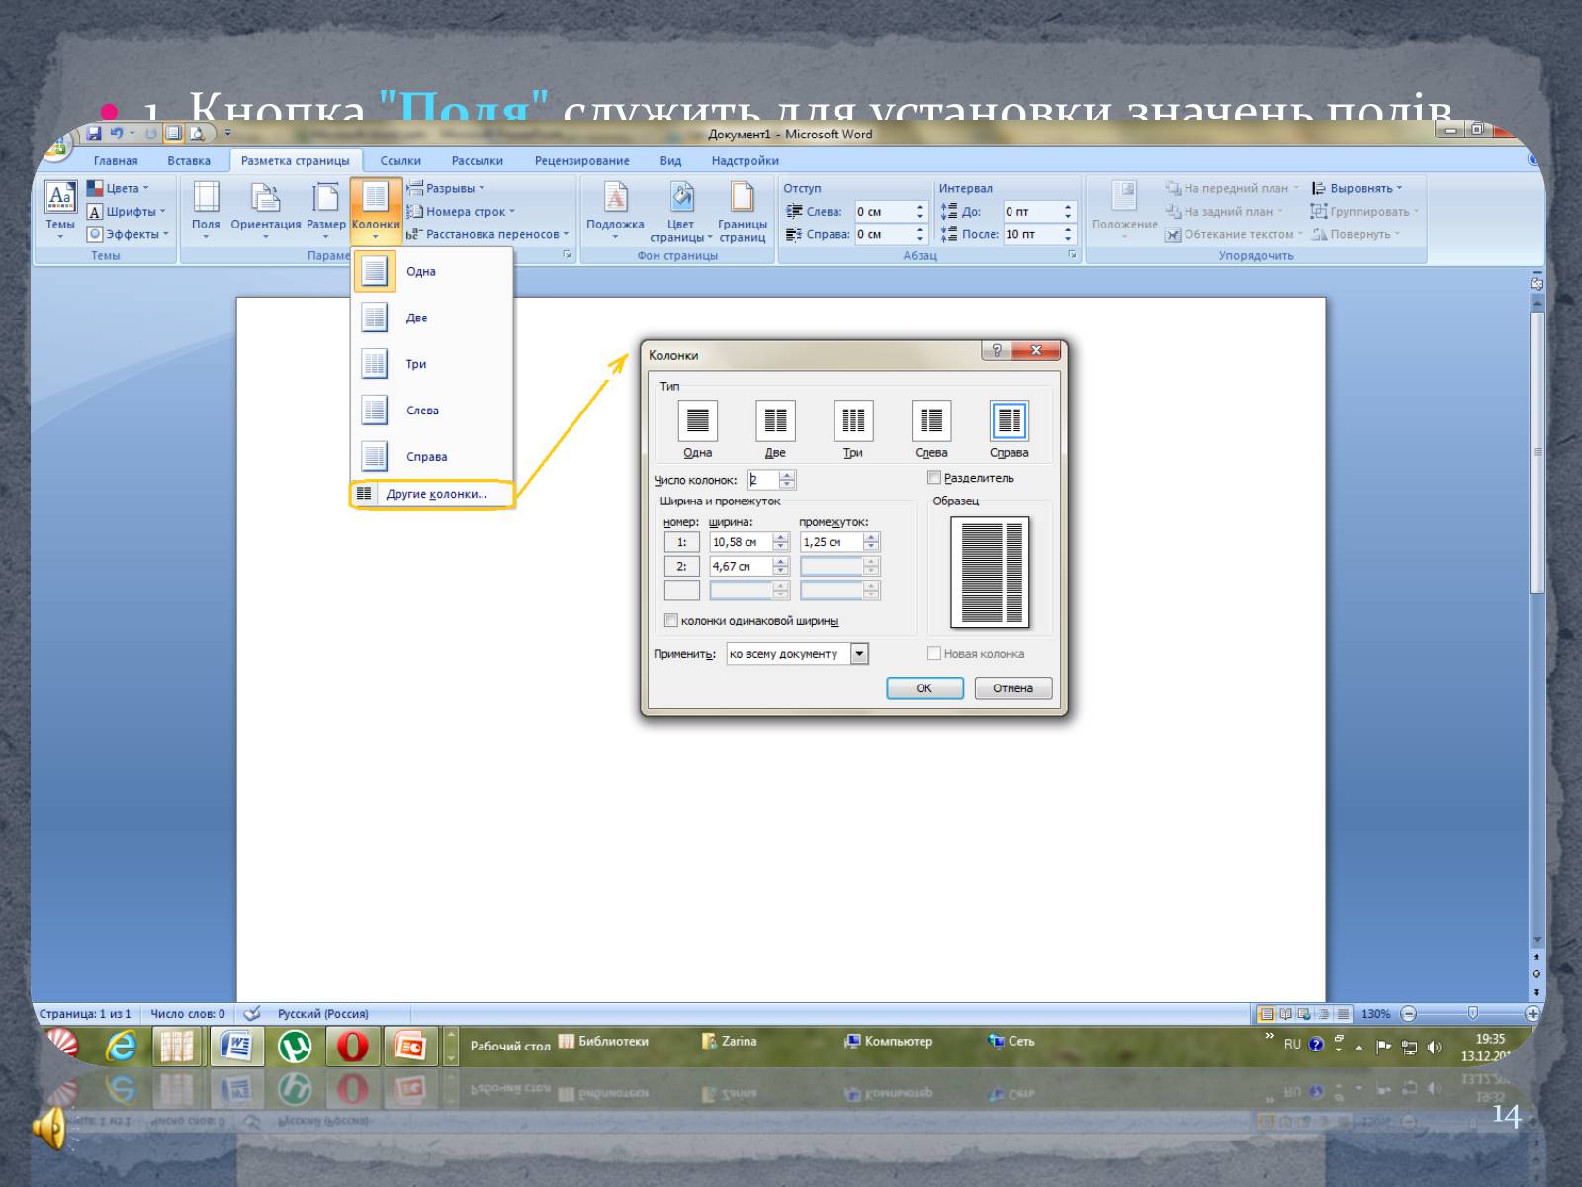Screen dimensions: 1582x1187
Task: Select the Три preset in Колонки dialog
Action: 852,429
